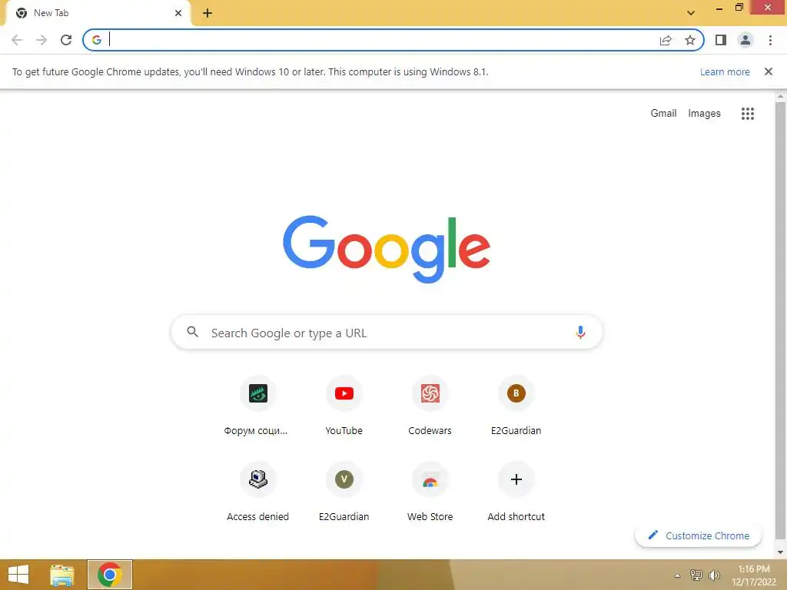Reload the current page
Viewport: 787px width, 590px height.
click(66, 40)
